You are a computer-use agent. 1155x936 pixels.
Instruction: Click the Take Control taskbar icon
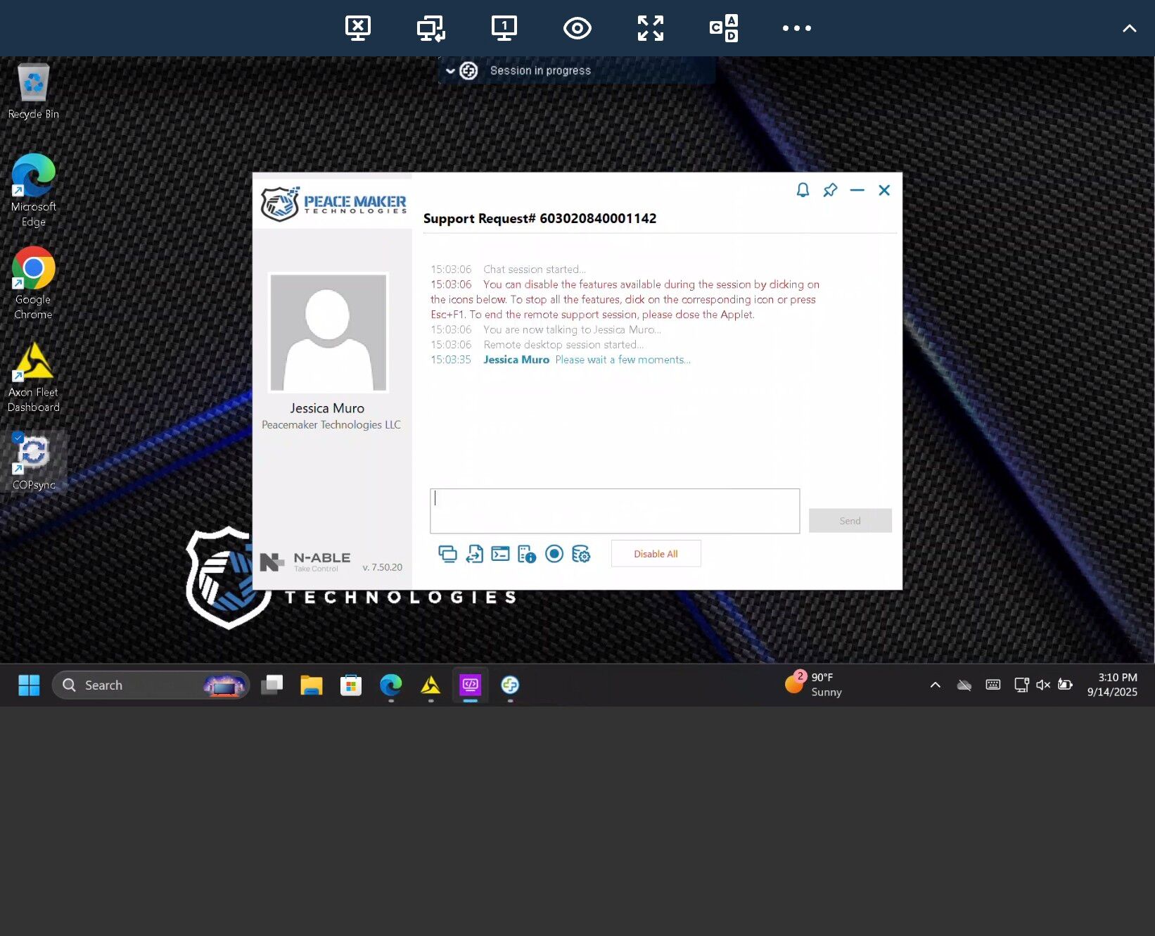(510, 685)
